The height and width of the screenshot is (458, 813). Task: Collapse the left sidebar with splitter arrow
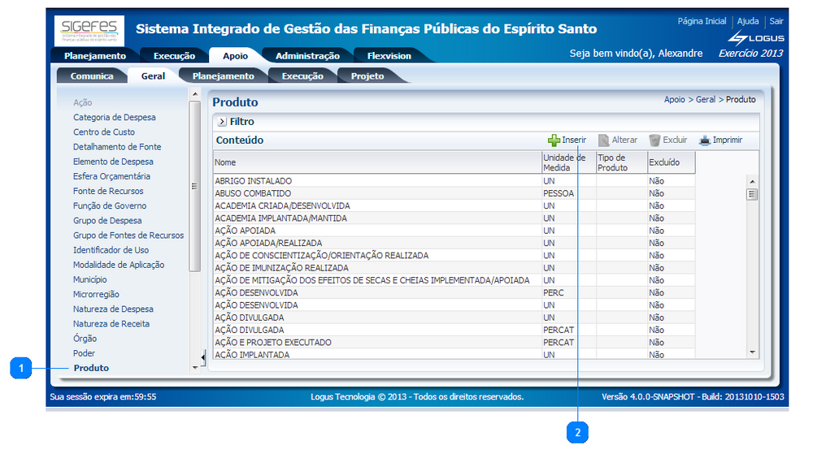[202, 357]
